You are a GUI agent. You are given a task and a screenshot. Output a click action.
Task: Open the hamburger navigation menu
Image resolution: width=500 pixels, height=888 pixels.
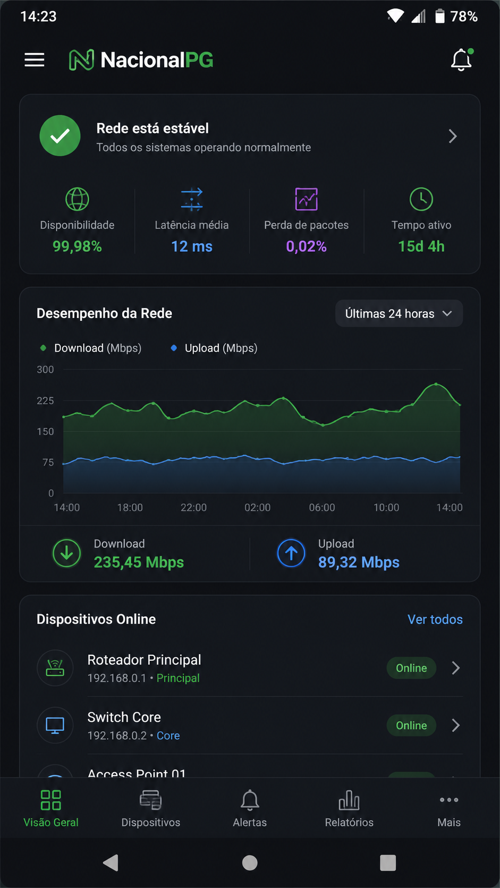pyautogui.click(x=35, y=59)
